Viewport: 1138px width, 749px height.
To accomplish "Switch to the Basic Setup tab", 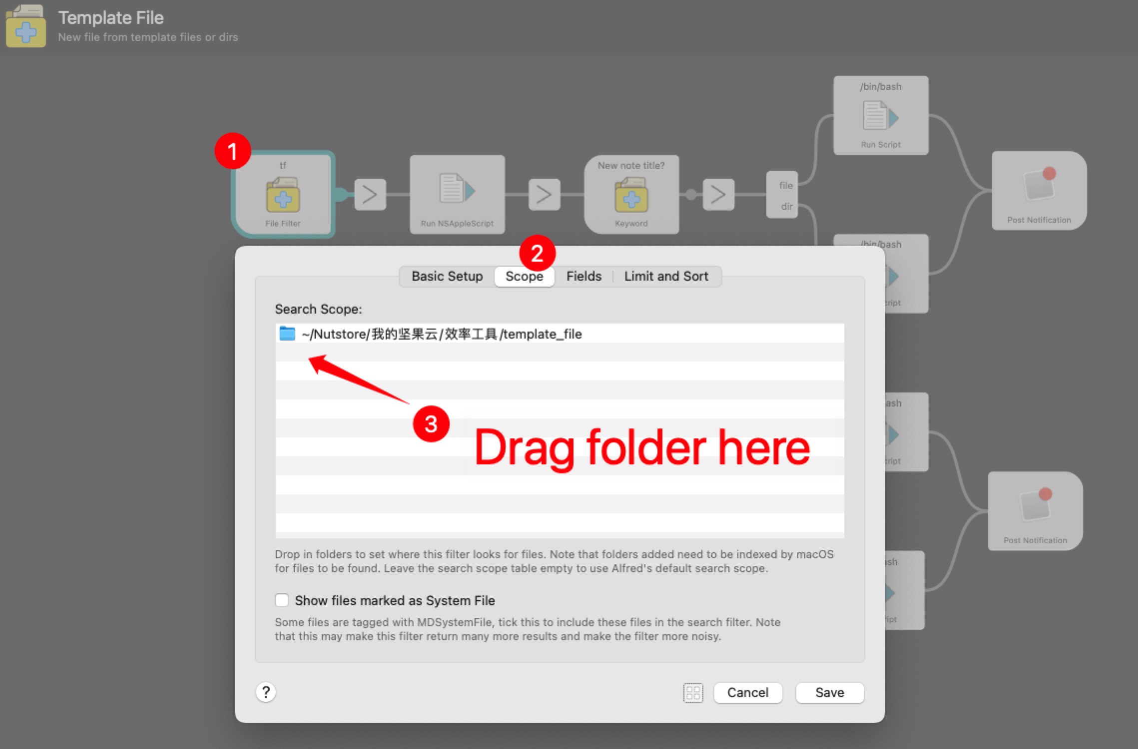I will (x=447, y=276).
